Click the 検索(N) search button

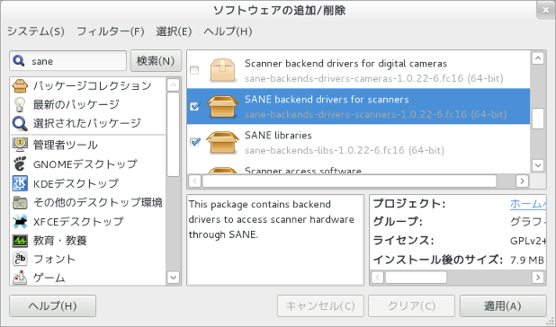156,61
